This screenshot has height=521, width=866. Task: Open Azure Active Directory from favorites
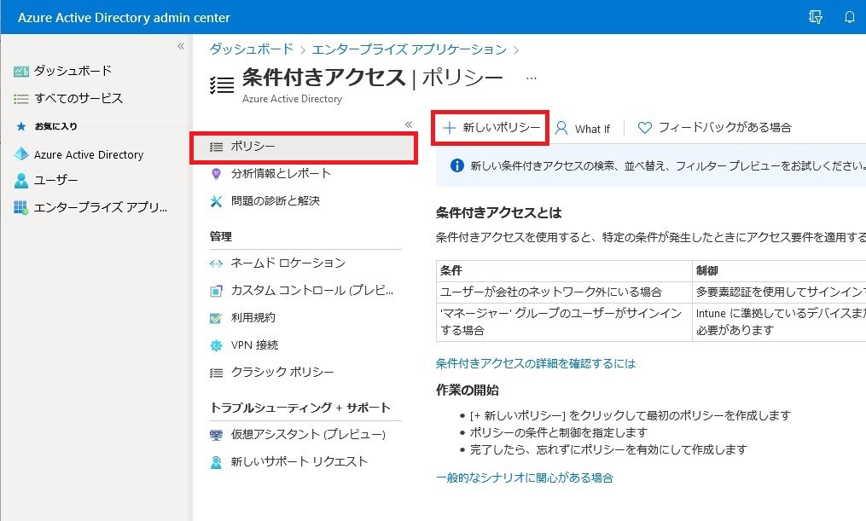point(89,154)
